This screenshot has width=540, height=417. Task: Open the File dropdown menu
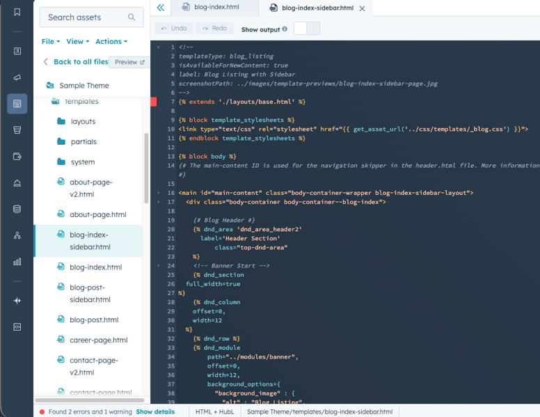coord(51,41)
